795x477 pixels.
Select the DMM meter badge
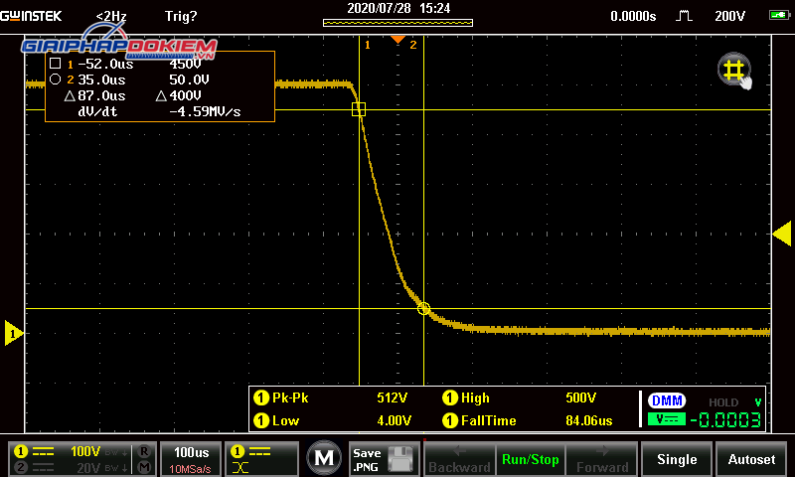click(x=667, y=400)
